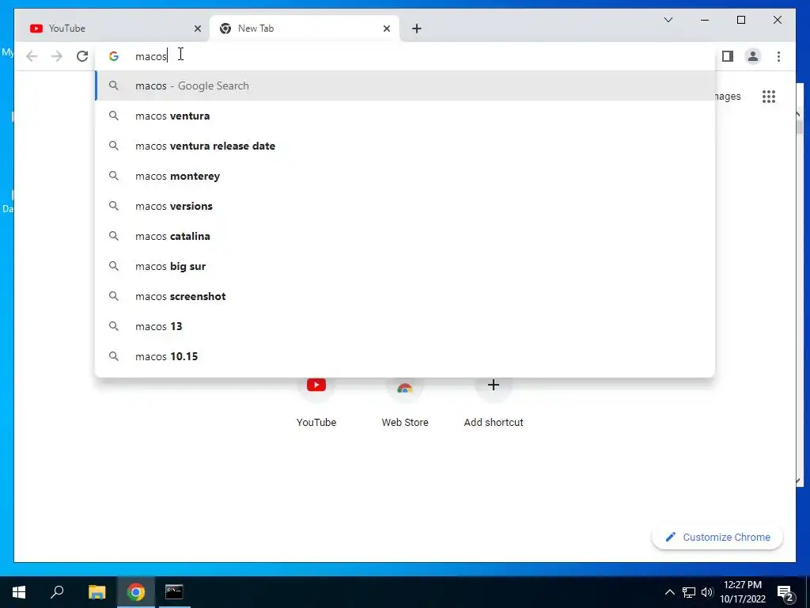Image resolution: width=810 pixels, height=608 pixels.
Task: Open the taskbar clock showing 12:27 PM
Action: 742,592
